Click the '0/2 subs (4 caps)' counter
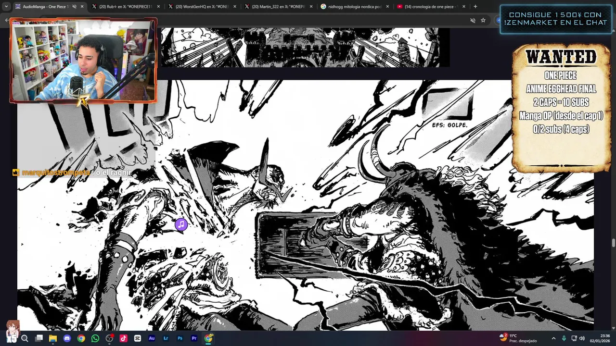Screen dimensions: 616x346 point(561,129)
